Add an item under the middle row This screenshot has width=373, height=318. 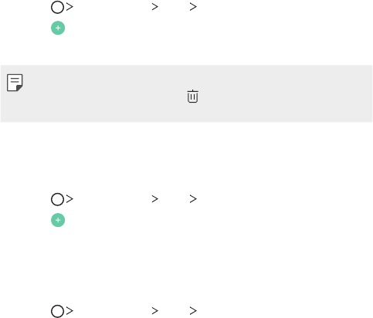pos(58,220)
